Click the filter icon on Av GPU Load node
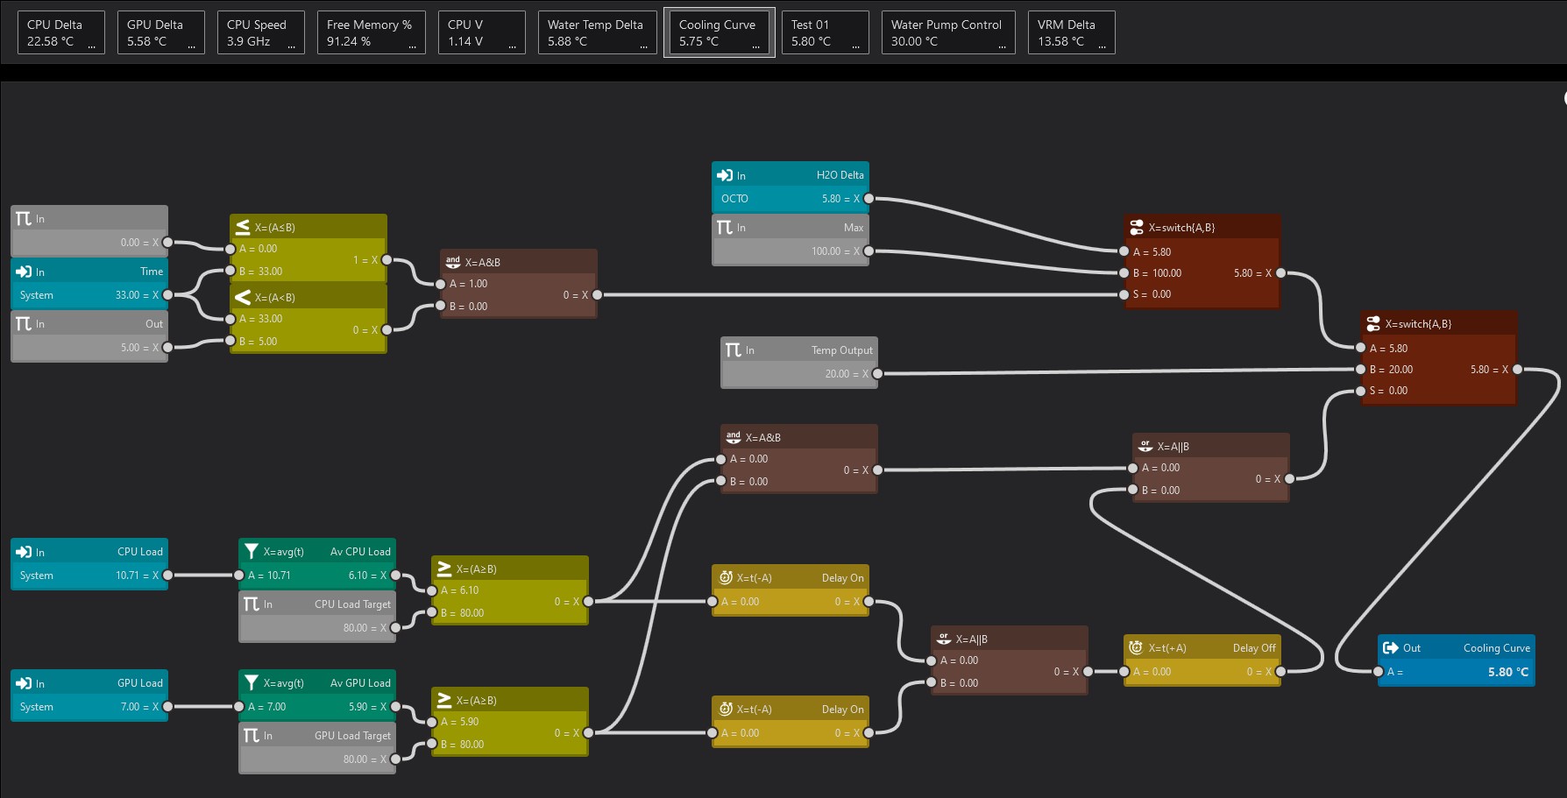Viewport: 1567px width, 798px height. pyautogui.click(x=252, y=683)
